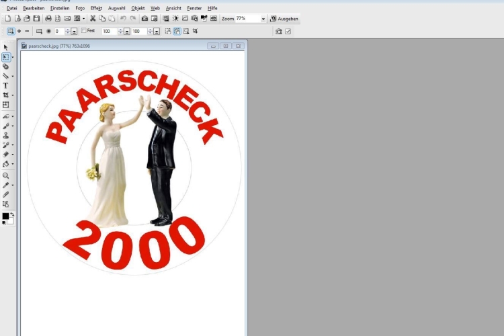Toggle new selection mode button
Screen dimensions: 504x336
(11, 31)
